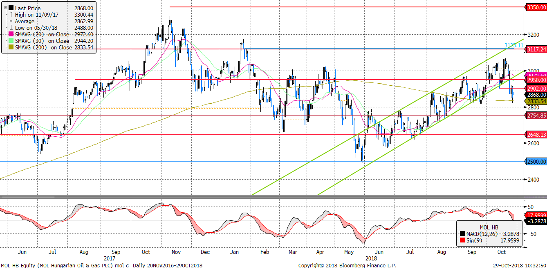The width and height of the screenshot is (547, 269).
Task: Click the black Last Price color swatch
Action: point(10,8)
